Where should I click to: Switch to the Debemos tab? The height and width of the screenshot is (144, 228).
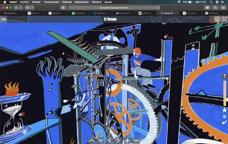[56, 13]
